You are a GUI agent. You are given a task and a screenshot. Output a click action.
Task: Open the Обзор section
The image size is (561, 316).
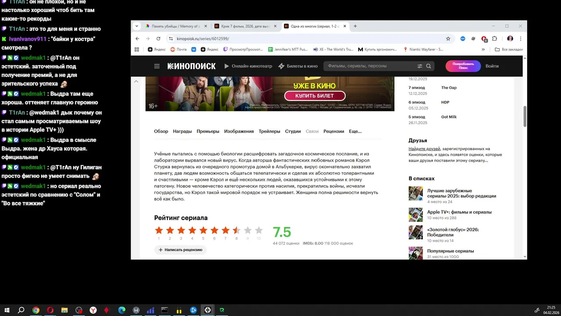(161, 131)
